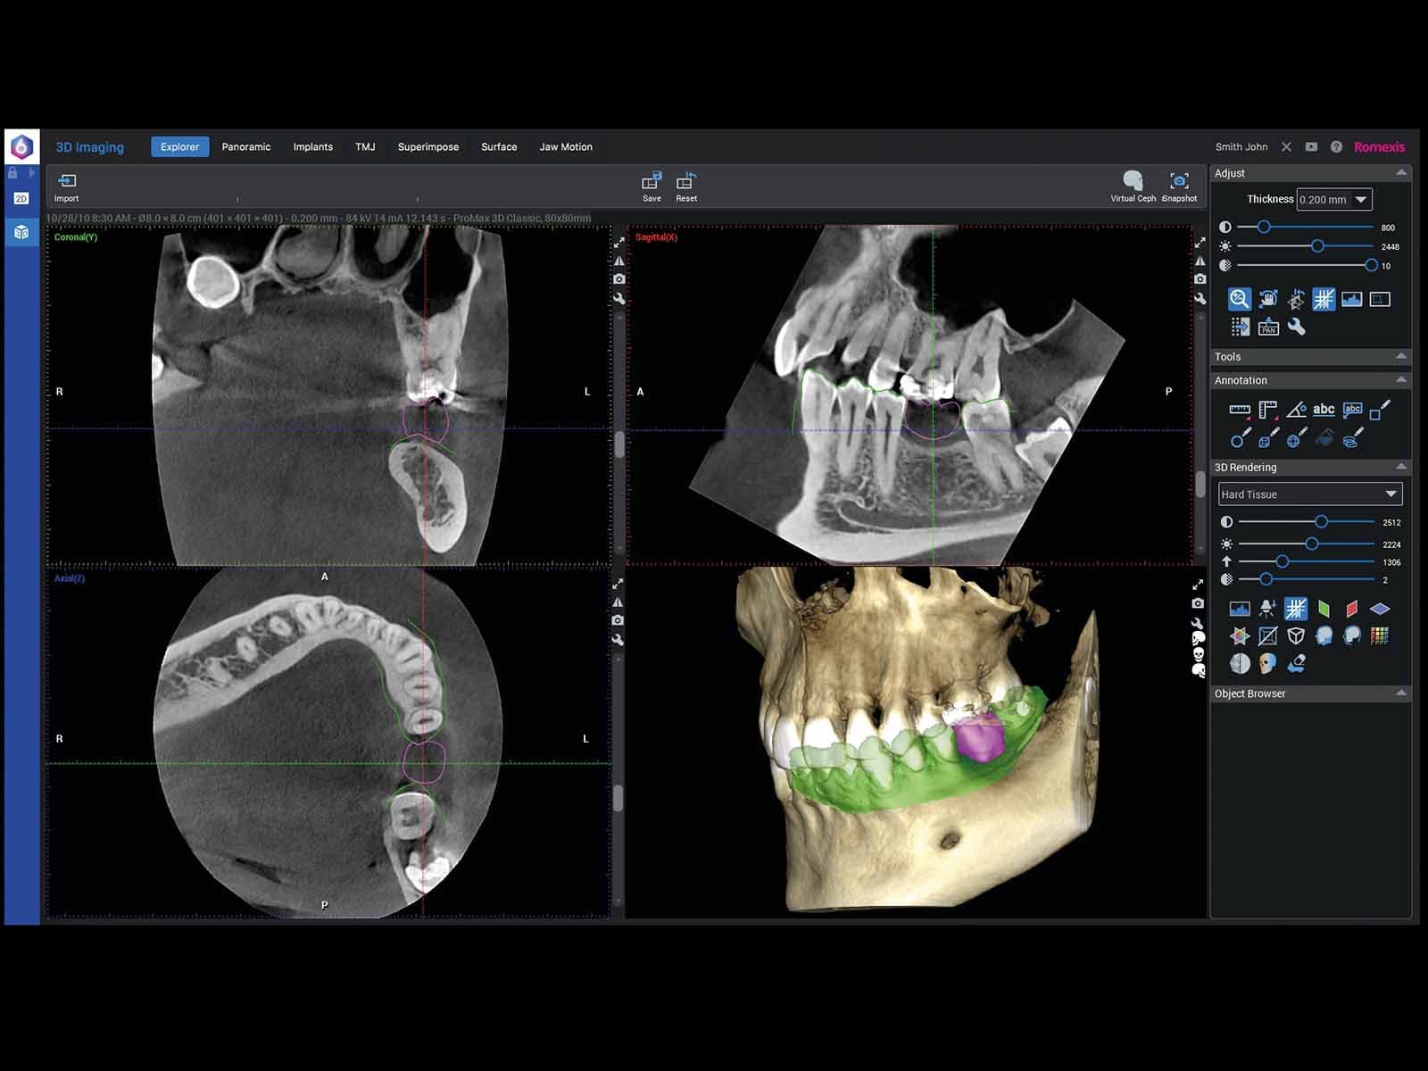The width and height of the screenshot is (1428, 1071).
Task: Select the abc text annotation tool
Action: point(1324,410)
